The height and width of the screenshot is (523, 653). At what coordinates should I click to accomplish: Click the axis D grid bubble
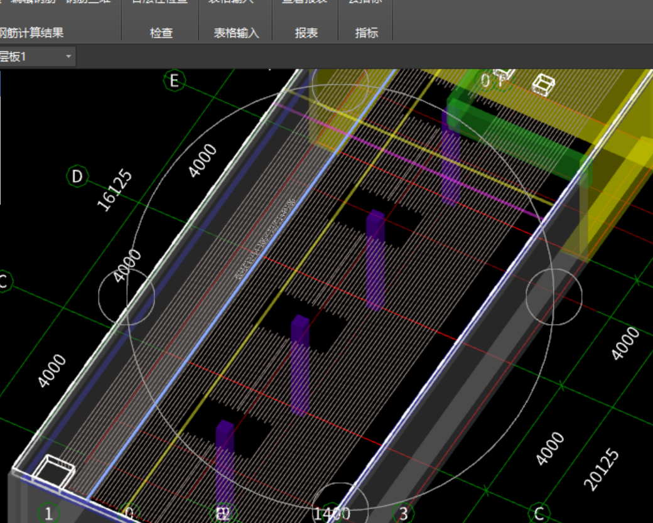coord(77,176)
